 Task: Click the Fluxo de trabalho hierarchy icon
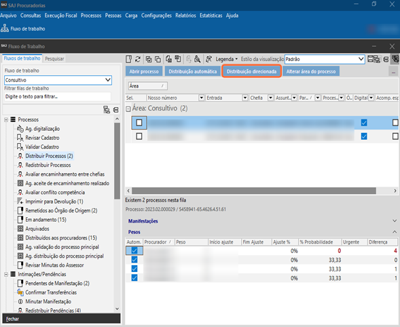point(5,28)
